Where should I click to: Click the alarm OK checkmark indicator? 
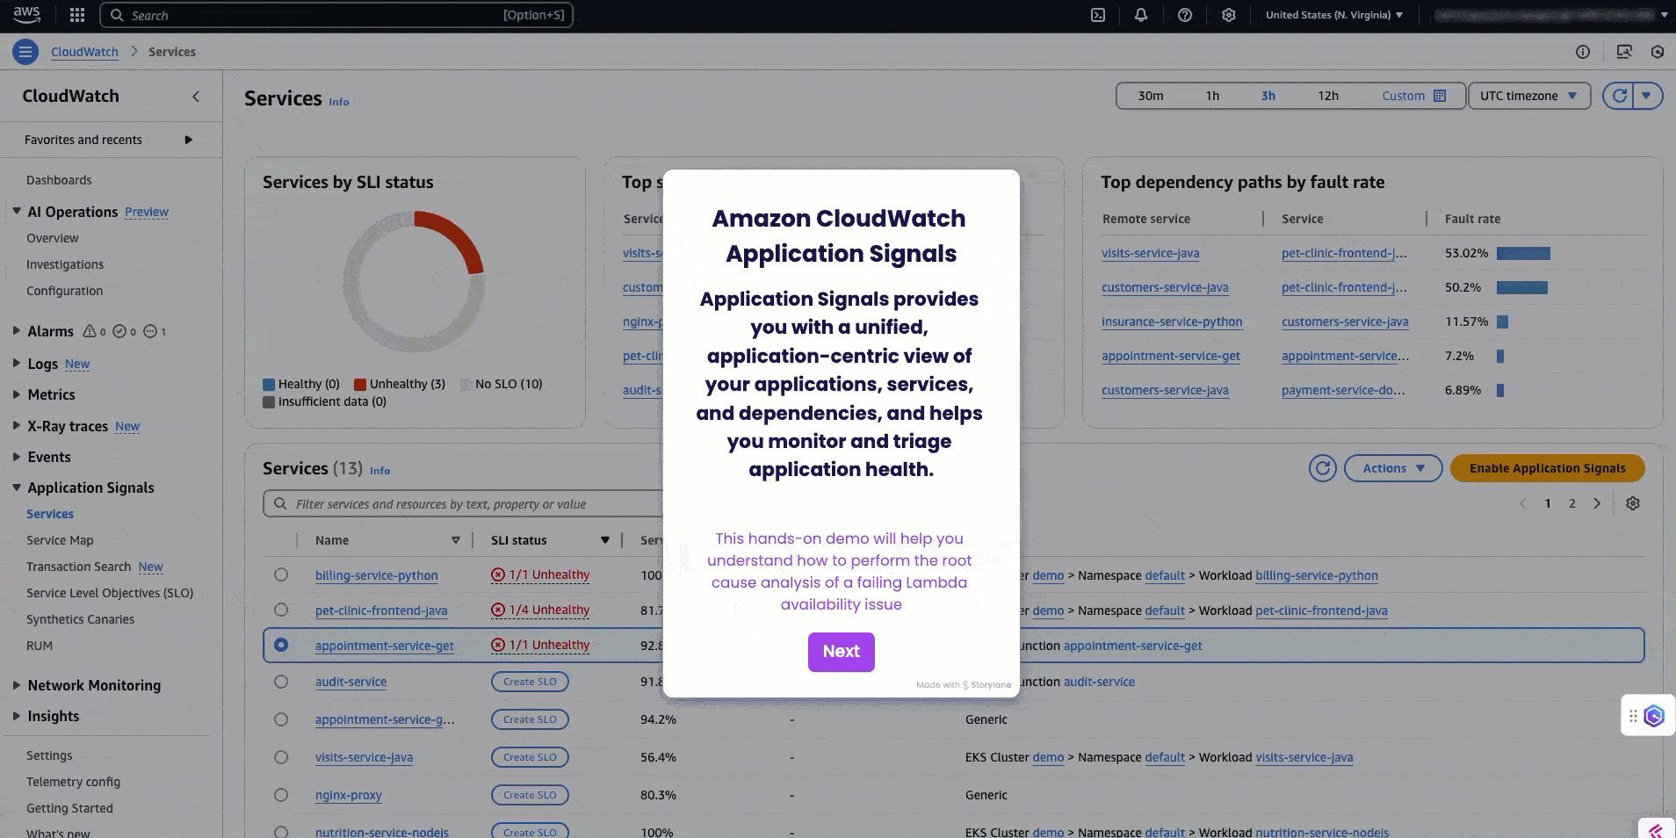[119, 331]
